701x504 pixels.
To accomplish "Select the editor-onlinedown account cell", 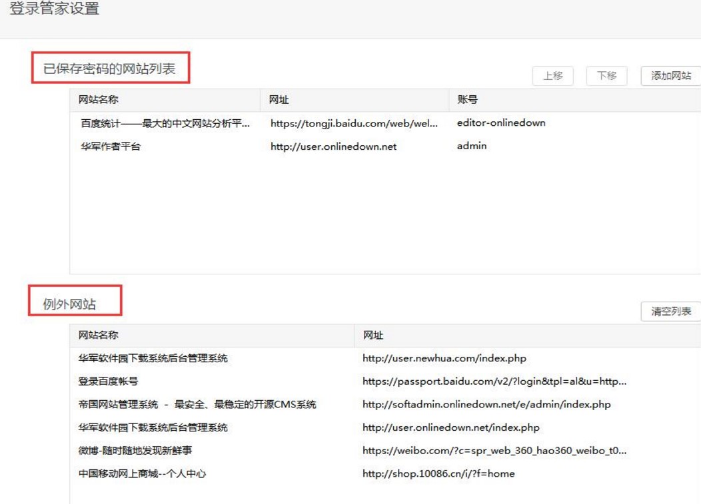I will point(501,123).
